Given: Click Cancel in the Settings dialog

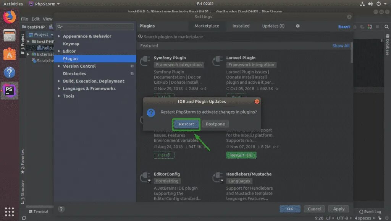Looking at the screenshot, I should (x=314, y=209).
